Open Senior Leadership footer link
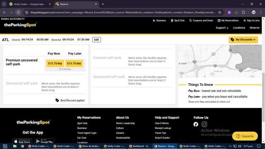 pyautogui.click(x=125, y=123)
